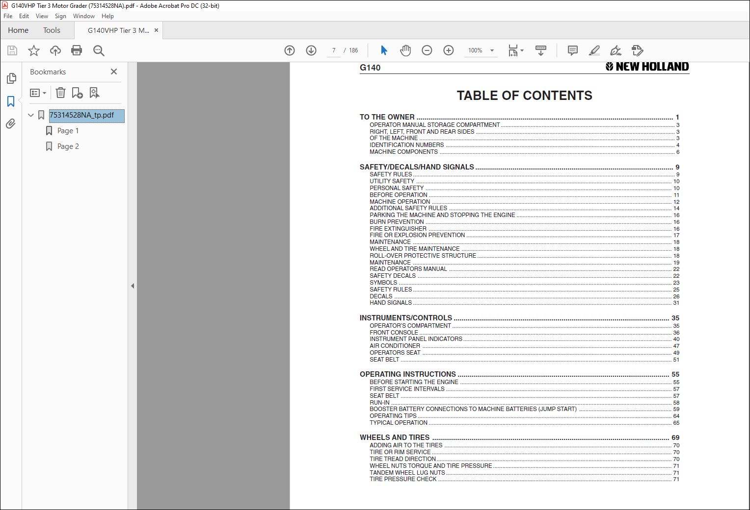Delete selected bookmark with trash icon
The image size is (750, 510).
click(60, 93)
